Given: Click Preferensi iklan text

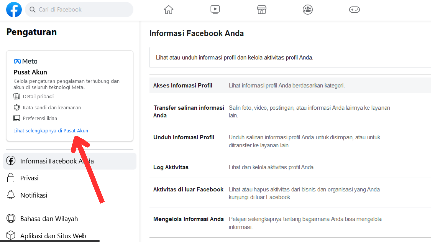Looking at the screenshot, I should (x=40, y=118).
